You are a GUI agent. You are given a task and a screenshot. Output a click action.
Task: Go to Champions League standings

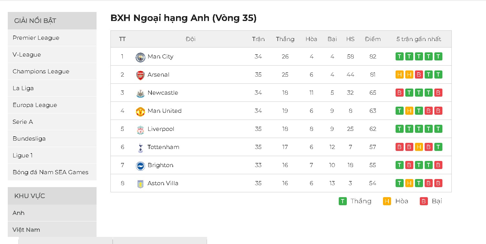pyautogui.click(x=41, y=71)
